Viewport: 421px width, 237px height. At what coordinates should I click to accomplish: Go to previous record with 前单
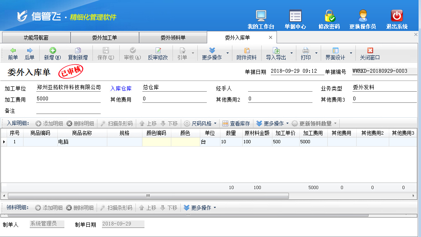[13, 54]
